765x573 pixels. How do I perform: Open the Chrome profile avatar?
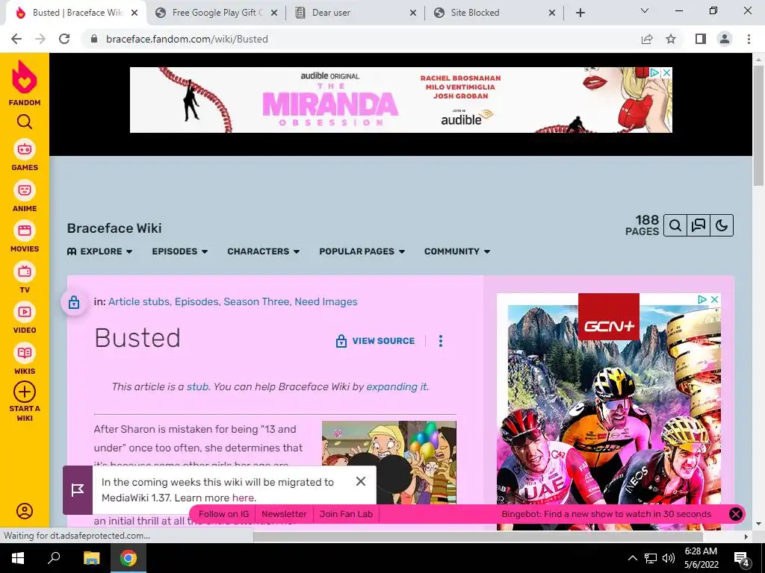coord(725,39)
